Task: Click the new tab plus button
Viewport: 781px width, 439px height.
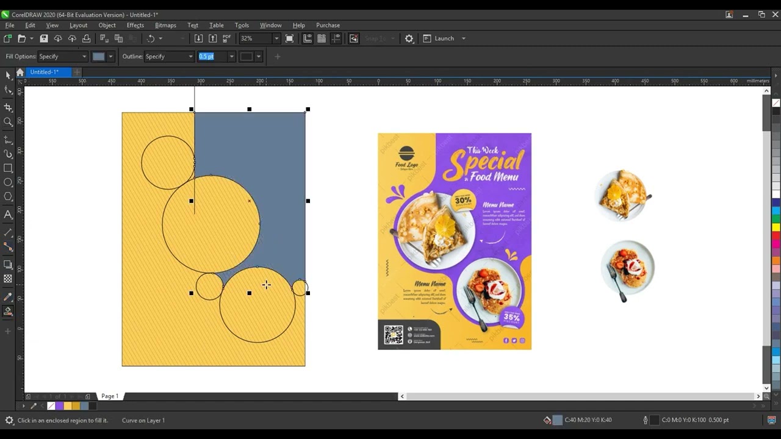Action: (77, 72)
